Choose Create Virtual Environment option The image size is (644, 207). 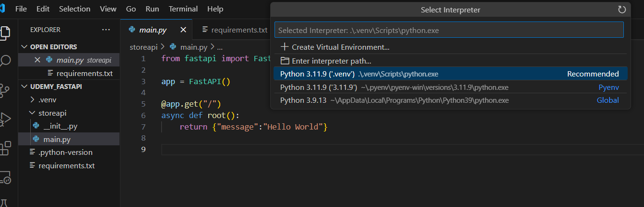coord(451,47)
